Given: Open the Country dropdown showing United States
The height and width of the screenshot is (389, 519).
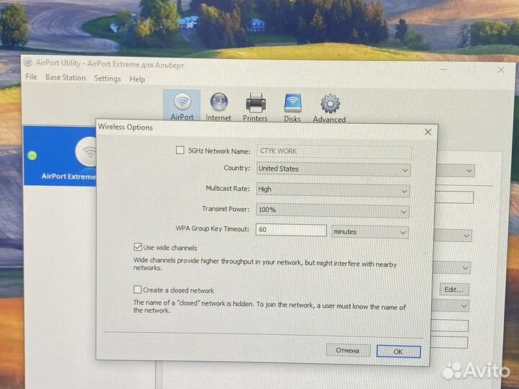Looking at the screenshot, I should coord(334,169).
